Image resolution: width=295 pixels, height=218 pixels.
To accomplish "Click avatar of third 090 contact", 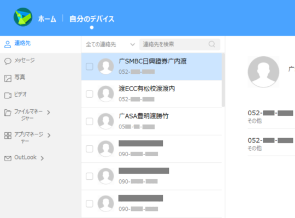I will pos(106,204).
